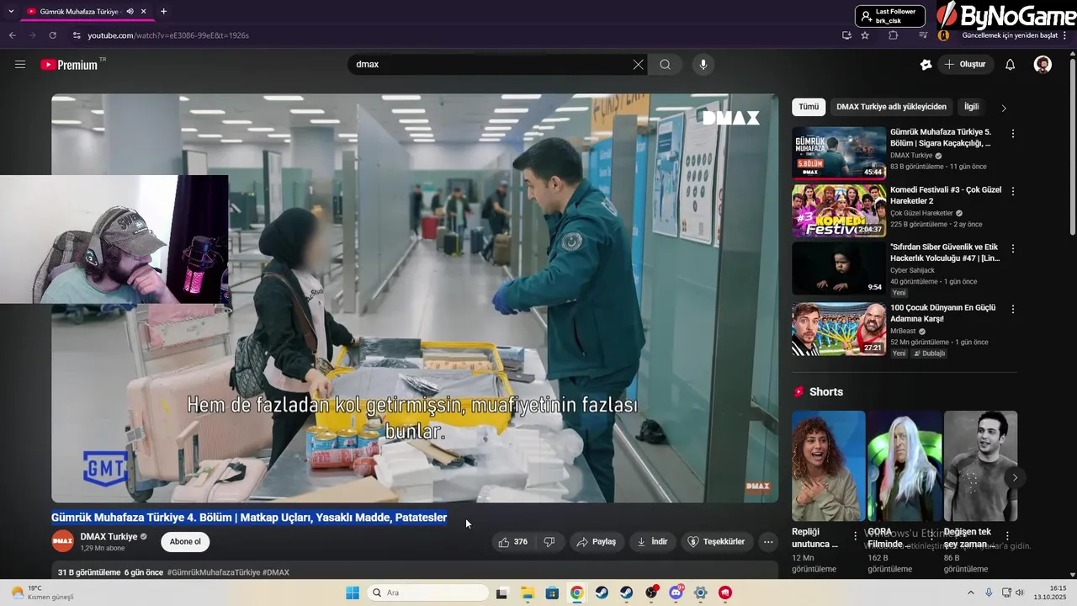The image size is (1077, 606).
Task: Download the video with İndir
Action: point(652,542)
